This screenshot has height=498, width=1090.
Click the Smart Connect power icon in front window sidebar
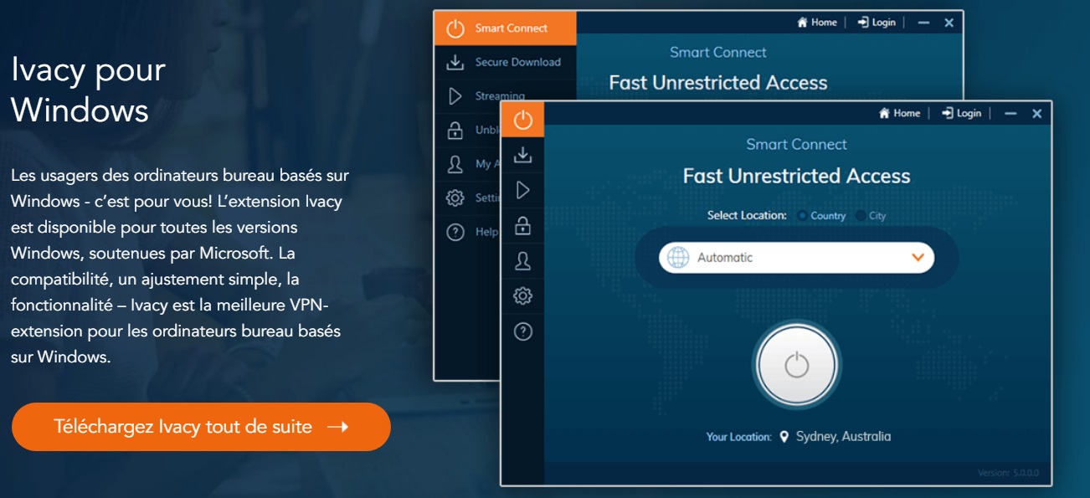click(523, 120)
